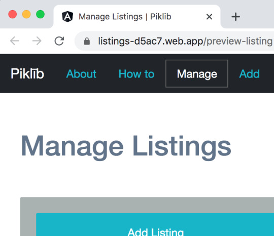Focus the listings-d5ac7.web.app address bar
Image resolution: width=274 pixels, height=236 pixels.
pos(175,41)
